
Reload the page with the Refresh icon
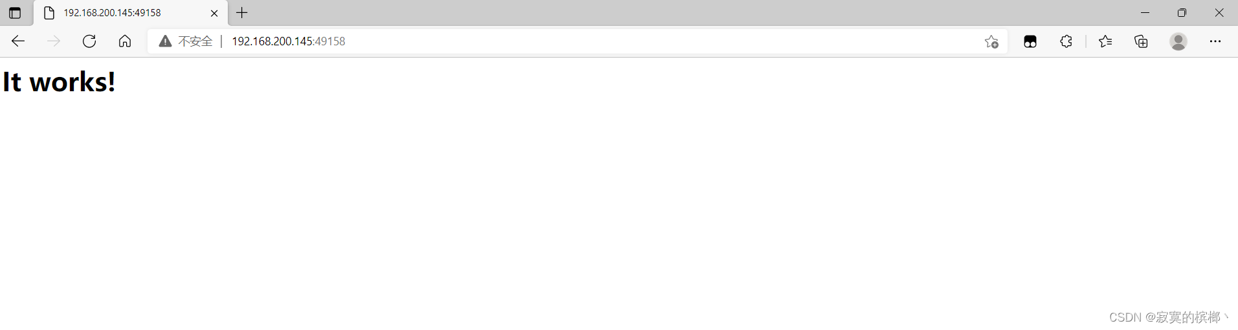point(89,41)
